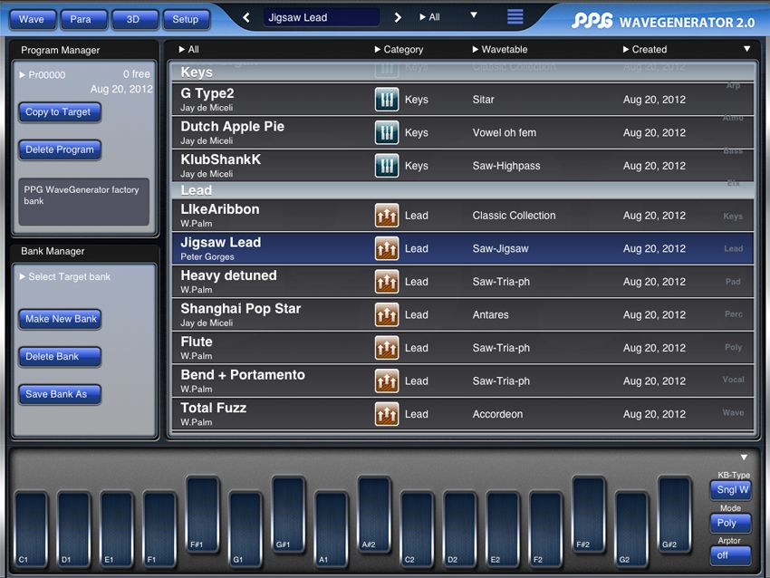Play the F2 key
This screenshot has height=578, width=770.
tap(545, 529)
